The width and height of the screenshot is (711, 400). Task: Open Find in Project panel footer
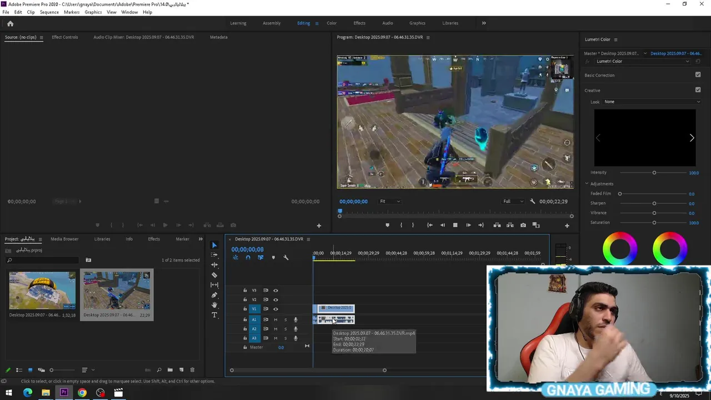pos(159,370)
